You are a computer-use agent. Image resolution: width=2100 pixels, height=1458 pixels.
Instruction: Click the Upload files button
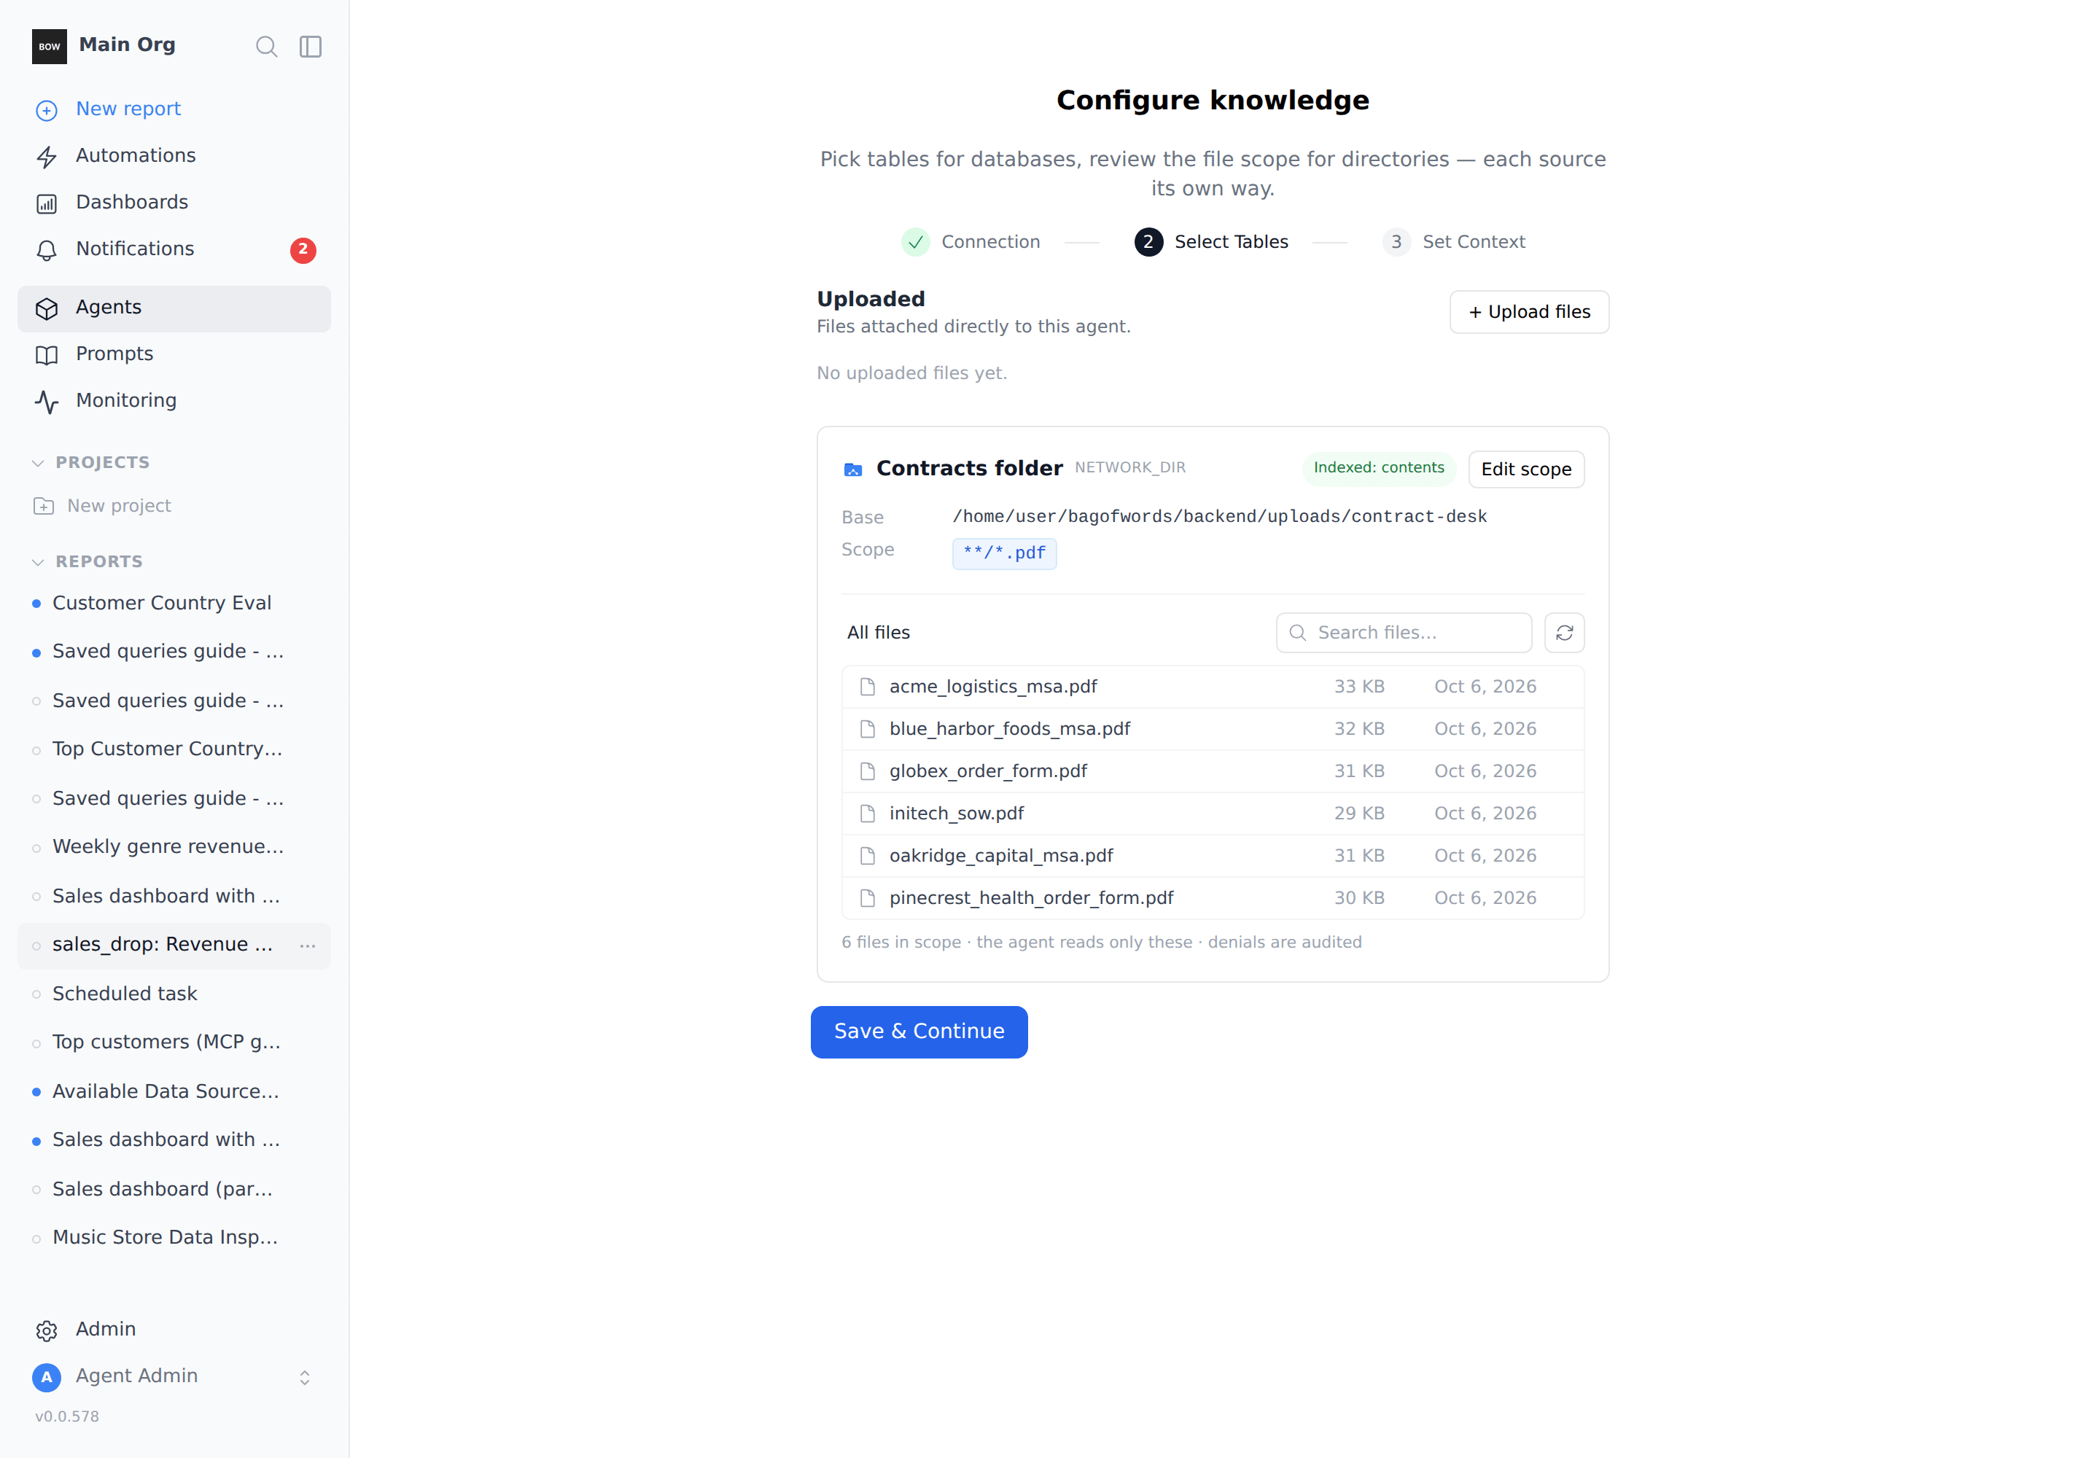coord(1529,311)
